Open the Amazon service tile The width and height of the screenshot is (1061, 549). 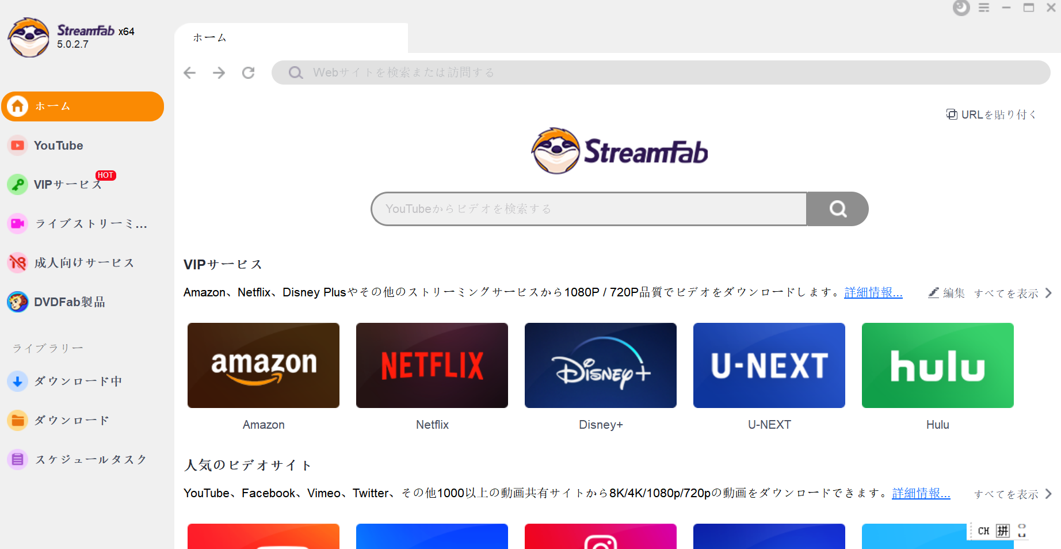(264, 365)
